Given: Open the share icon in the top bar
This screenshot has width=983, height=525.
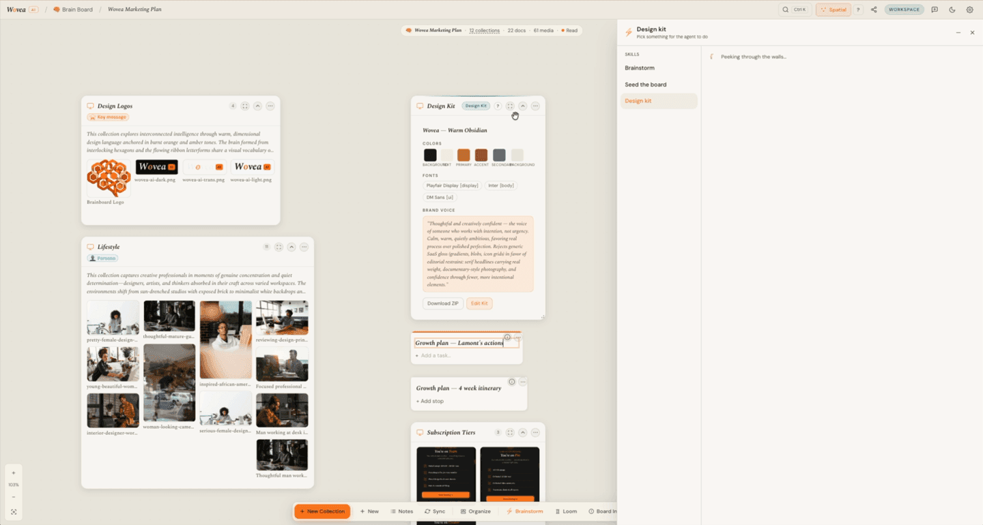Looking at the screenshot, I should pyautogui.click(x=874, y=10).
